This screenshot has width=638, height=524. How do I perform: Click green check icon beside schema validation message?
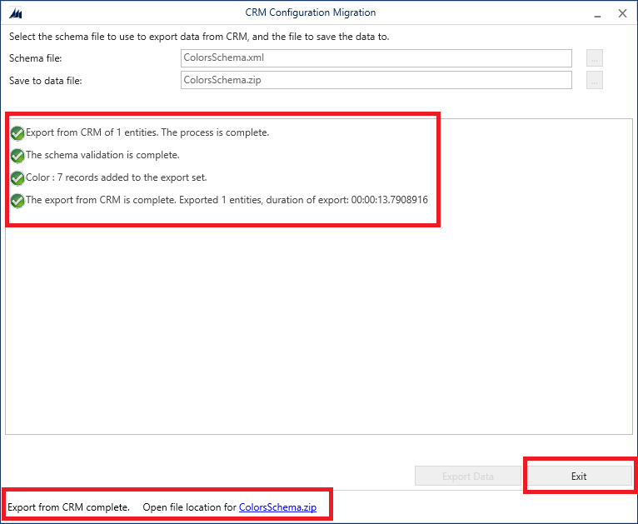pyautogui.click(x=17, y=155)
